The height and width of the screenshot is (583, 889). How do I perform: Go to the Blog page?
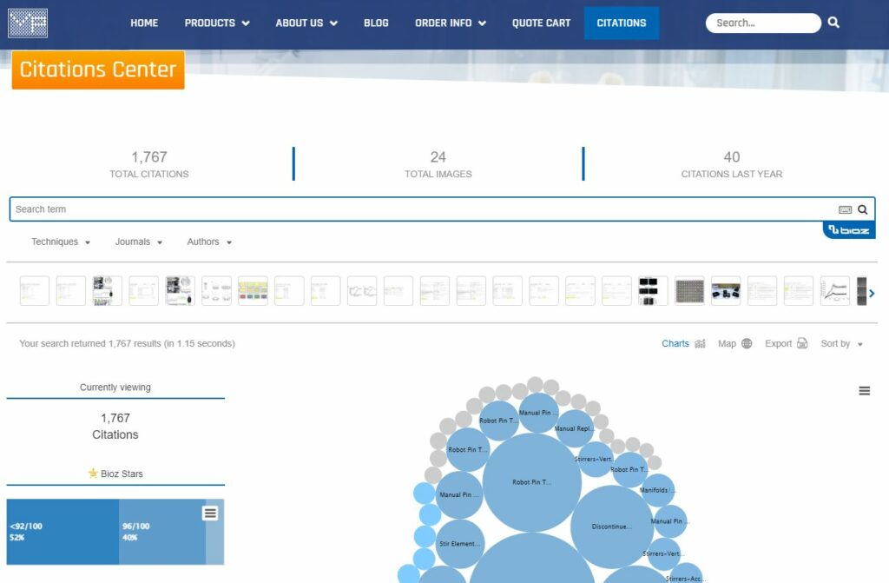[x=376, y=23]
